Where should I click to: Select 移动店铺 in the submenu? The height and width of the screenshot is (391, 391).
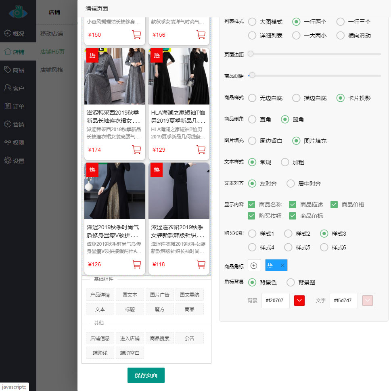(x=52, y=33)
